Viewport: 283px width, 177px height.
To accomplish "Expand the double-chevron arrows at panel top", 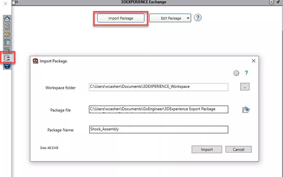I will (15, 2).
